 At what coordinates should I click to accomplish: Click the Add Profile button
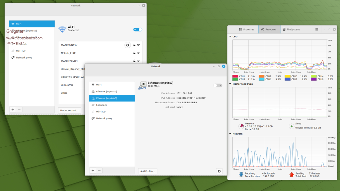coord(147,171)
